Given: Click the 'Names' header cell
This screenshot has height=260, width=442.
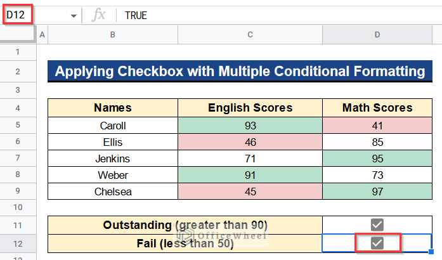Looking at the screenshot, I should [x=113, y=108].
